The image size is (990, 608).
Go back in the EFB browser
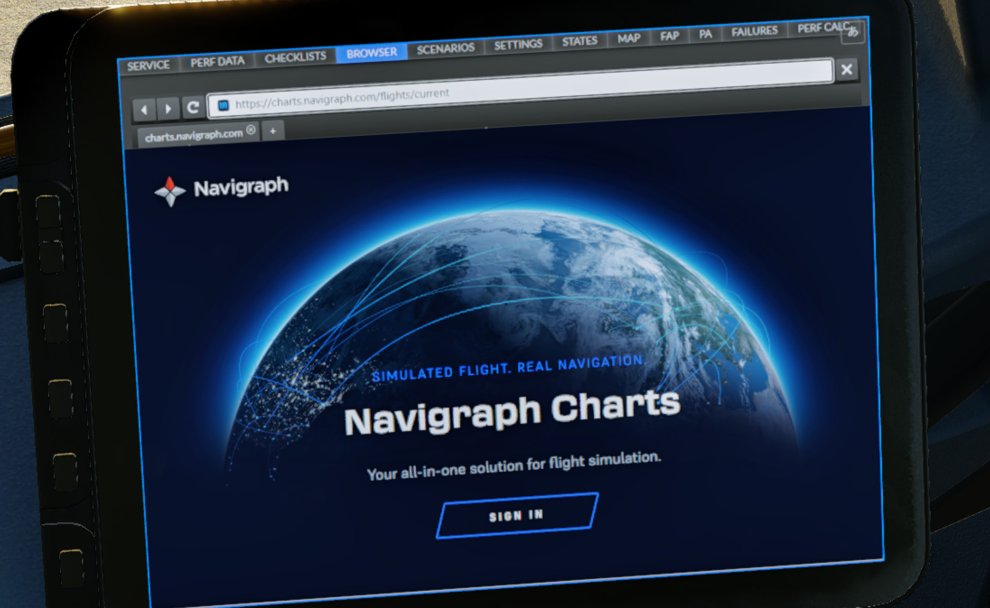[x=144, y=109]
